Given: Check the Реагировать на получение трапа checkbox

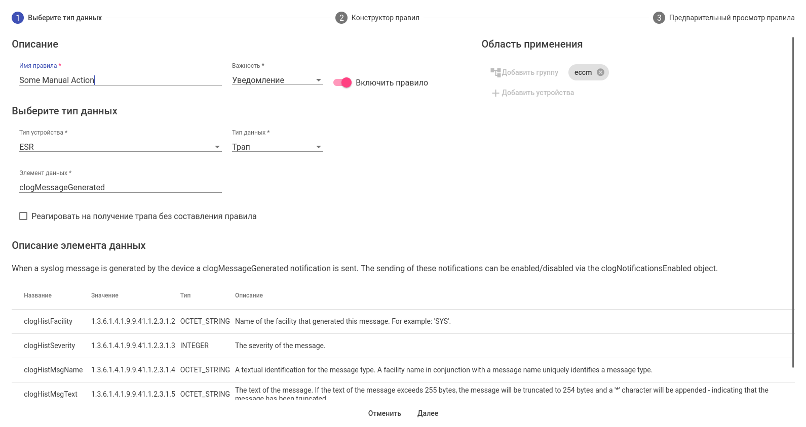Looking at the screenshot, I should 23,216.
